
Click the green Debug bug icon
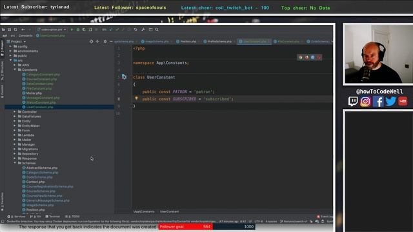(77, 30)
